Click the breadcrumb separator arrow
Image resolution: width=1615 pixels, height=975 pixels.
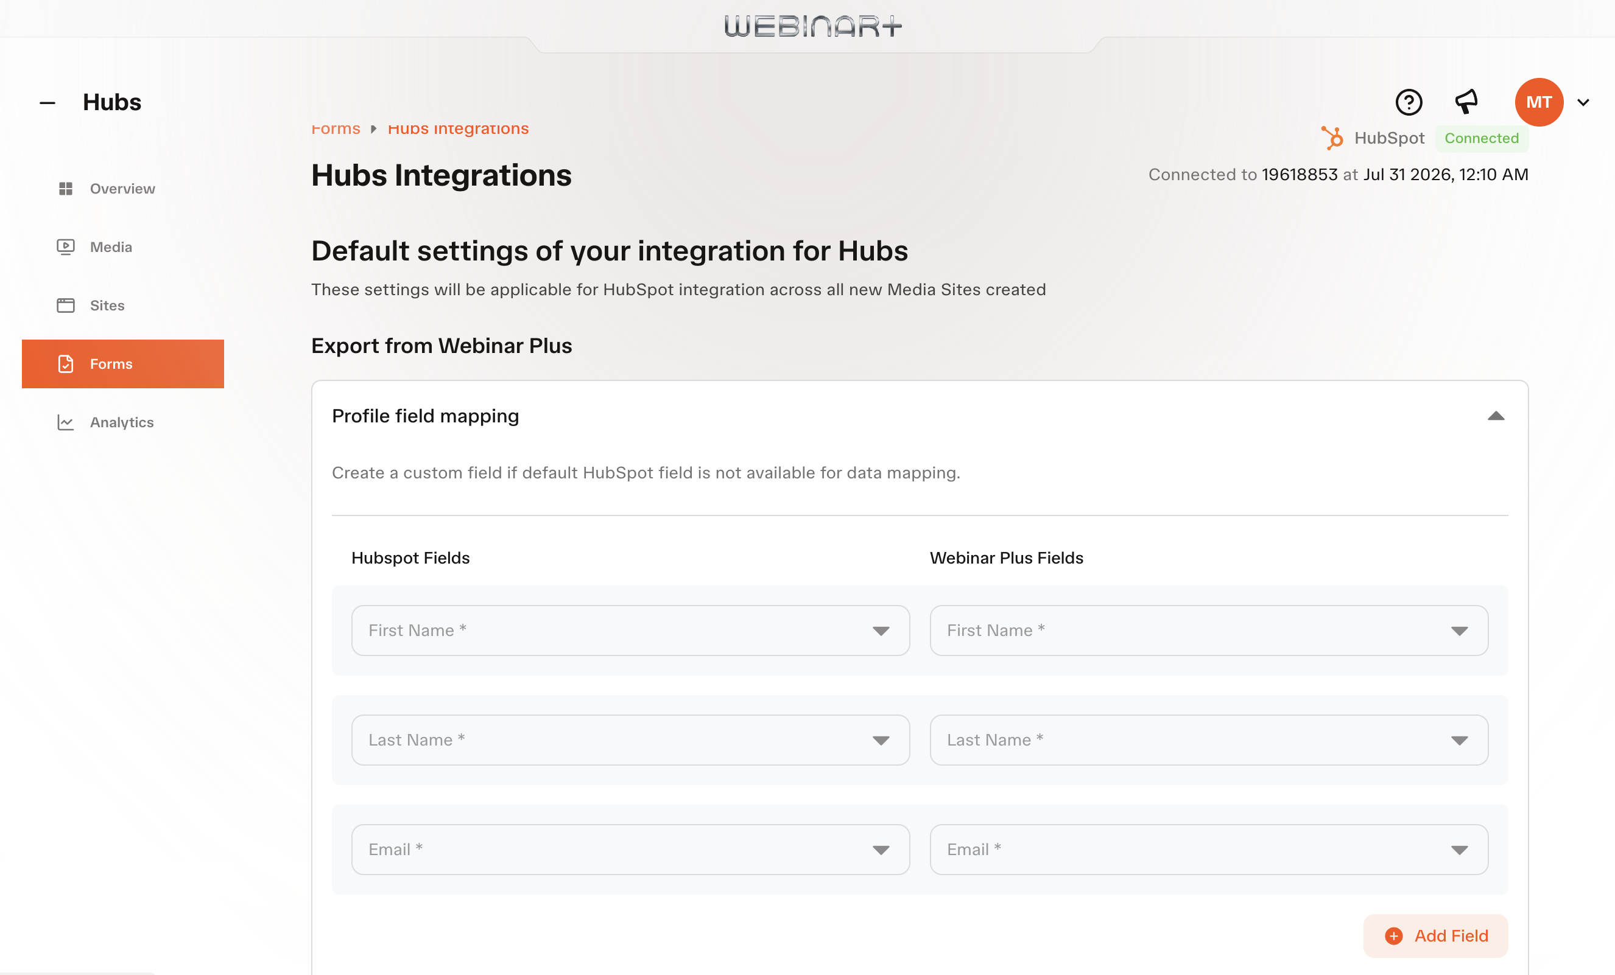click(x=373, y=129)
